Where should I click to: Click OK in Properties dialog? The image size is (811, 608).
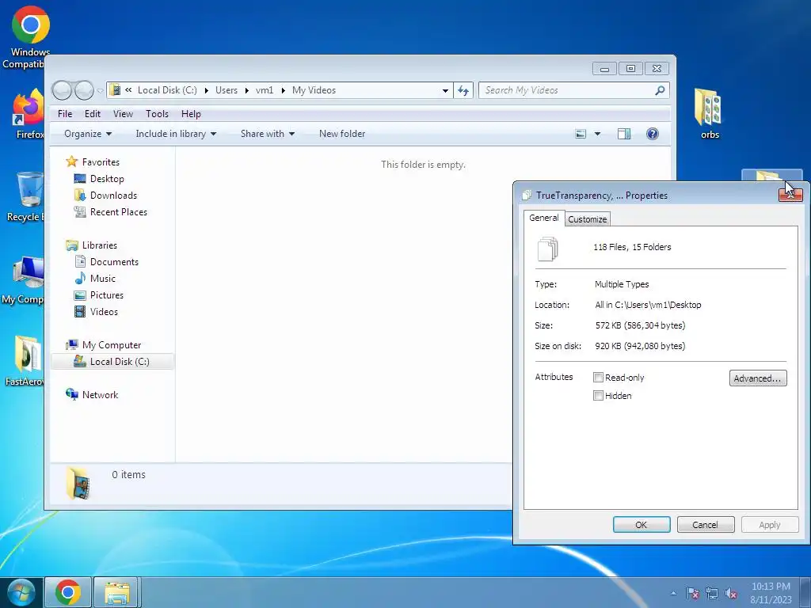[x=642, y=525]
